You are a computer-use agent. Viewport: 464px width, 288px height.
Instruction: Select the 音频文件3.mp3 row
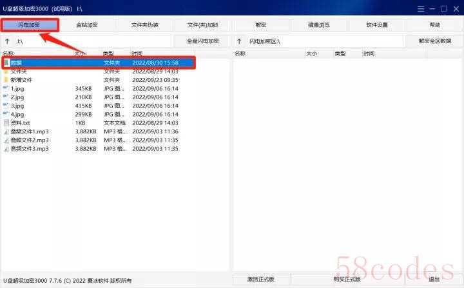coord(39,148)
